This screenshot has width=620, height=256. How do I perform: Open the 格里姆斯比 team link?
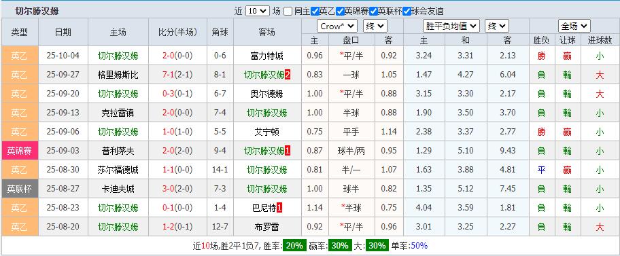click(118, 75)
